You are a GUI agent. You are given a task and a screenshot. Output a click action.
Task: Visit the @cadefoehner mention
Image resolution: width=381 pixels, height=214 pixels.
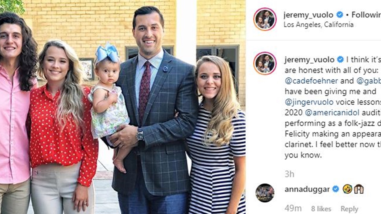point(311,81)
